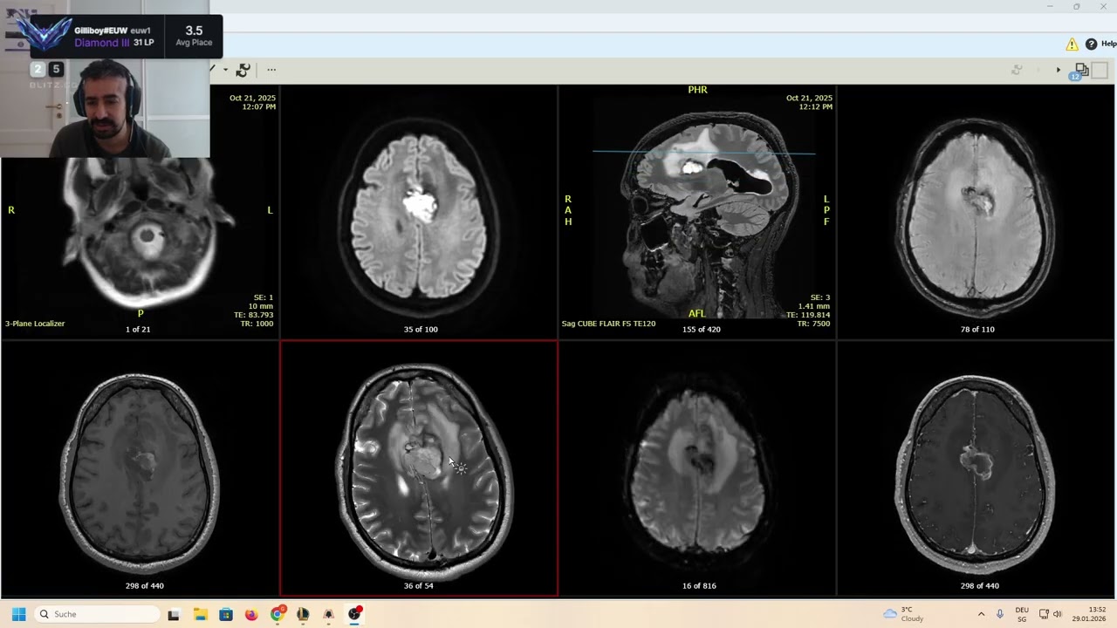Click the 'Sag CUBE FLAIR FS TE120' label

[608, 324]
